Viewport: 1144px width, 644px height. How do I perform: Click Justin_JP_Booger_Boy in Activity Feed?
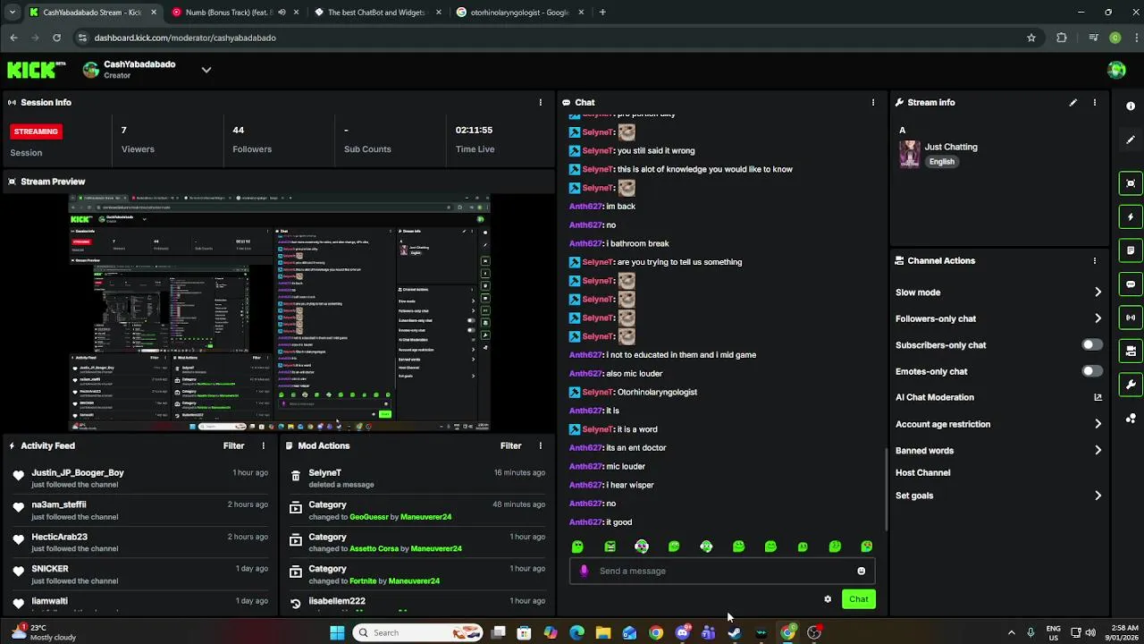[x=78, y=472]
